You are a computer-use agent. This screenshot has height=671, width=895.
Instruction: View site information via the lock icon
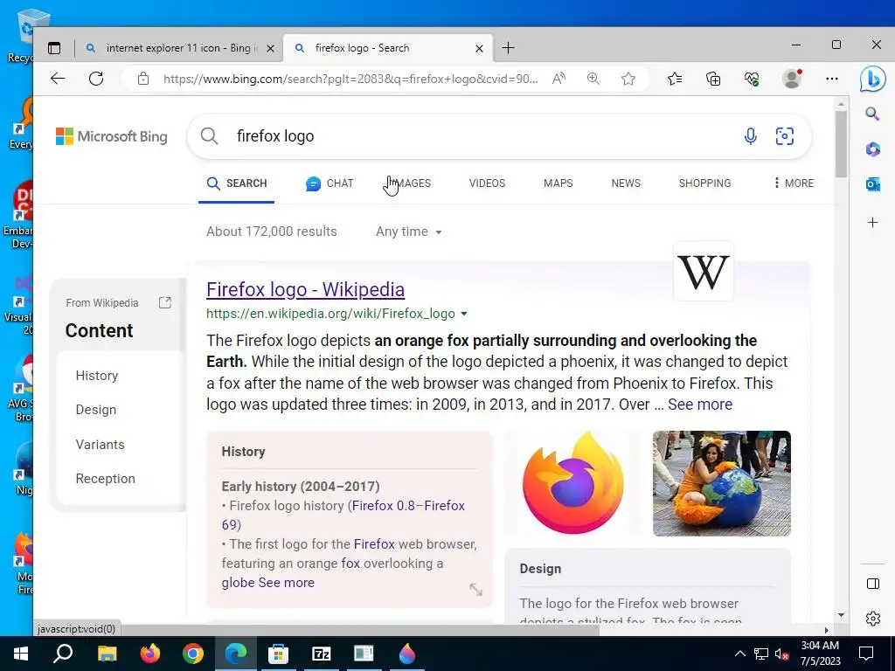pos(143,79)
